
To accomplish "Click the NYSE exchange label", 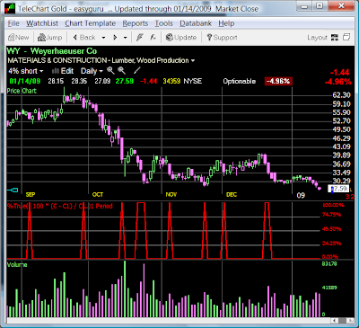I will click(193, 81).
